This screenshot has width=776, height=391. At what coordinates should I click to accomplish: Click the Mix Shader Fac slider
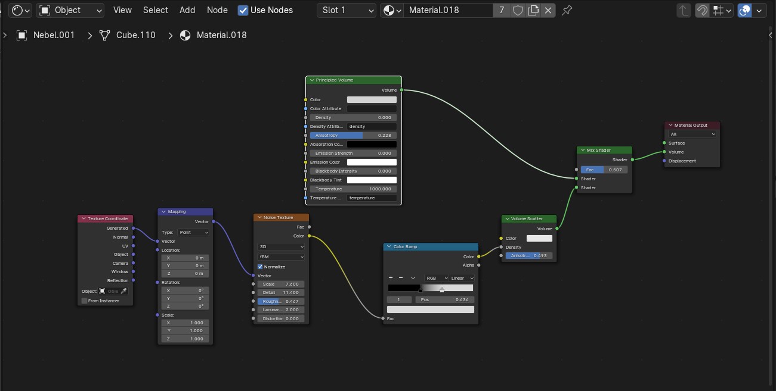click(x=604, y=170)
